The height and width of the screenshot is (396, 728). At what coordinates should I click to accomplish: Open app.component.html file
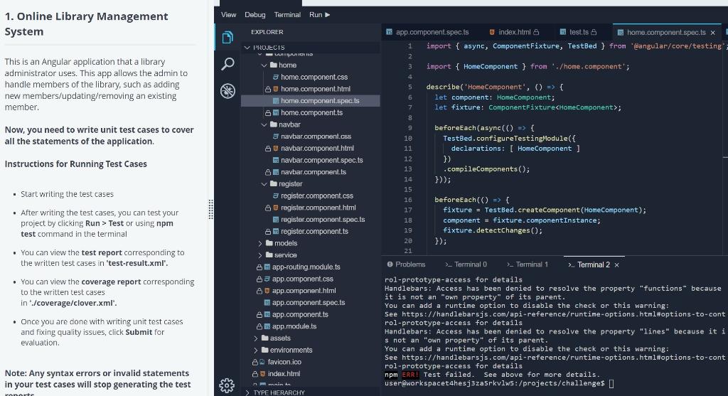304,291
